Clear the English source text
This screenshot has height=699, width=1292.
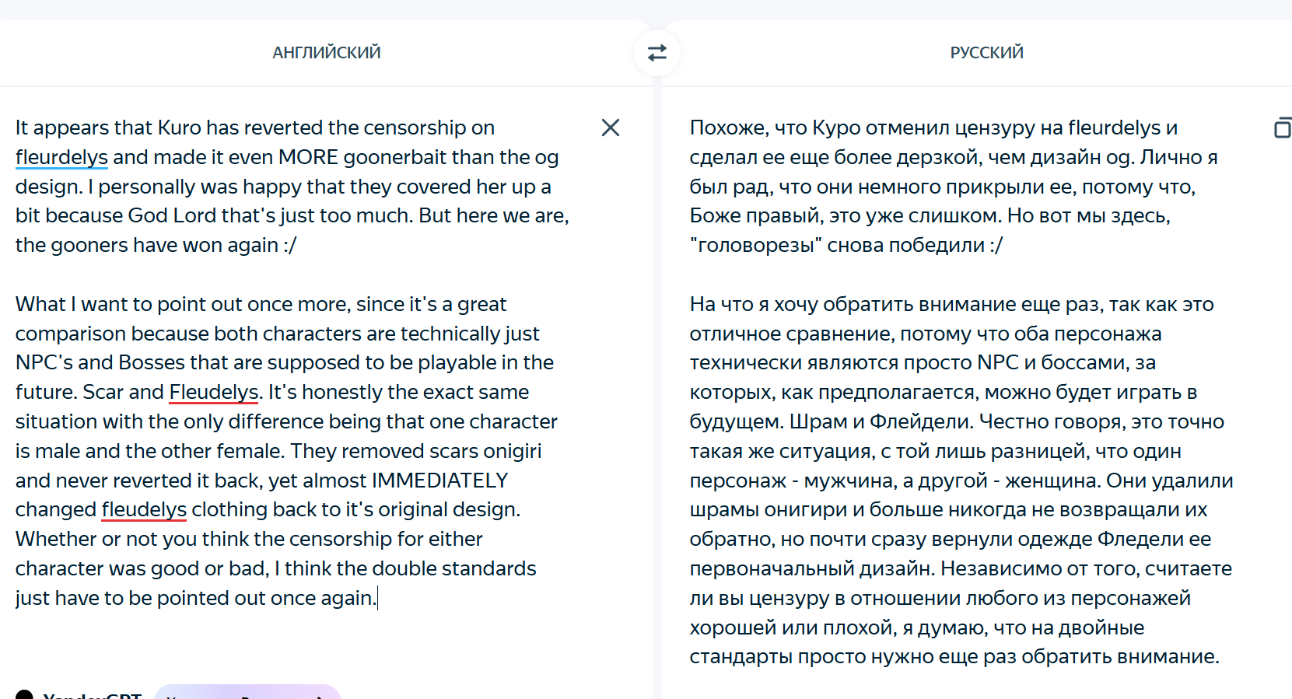click(x=611, y=128)
